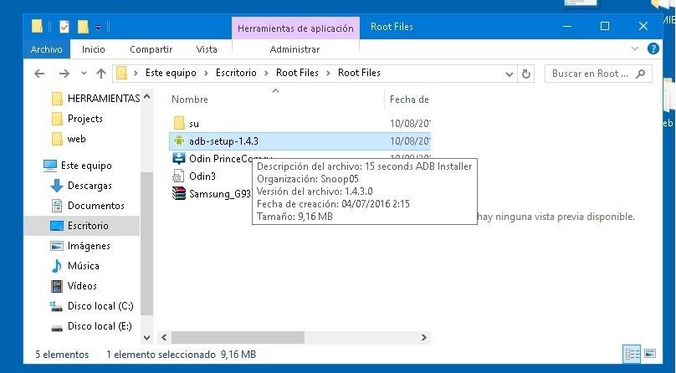Go up one folder level arrow
This screenshot has height=373, width=676.
pyautogui.click(x=101, y=74)
